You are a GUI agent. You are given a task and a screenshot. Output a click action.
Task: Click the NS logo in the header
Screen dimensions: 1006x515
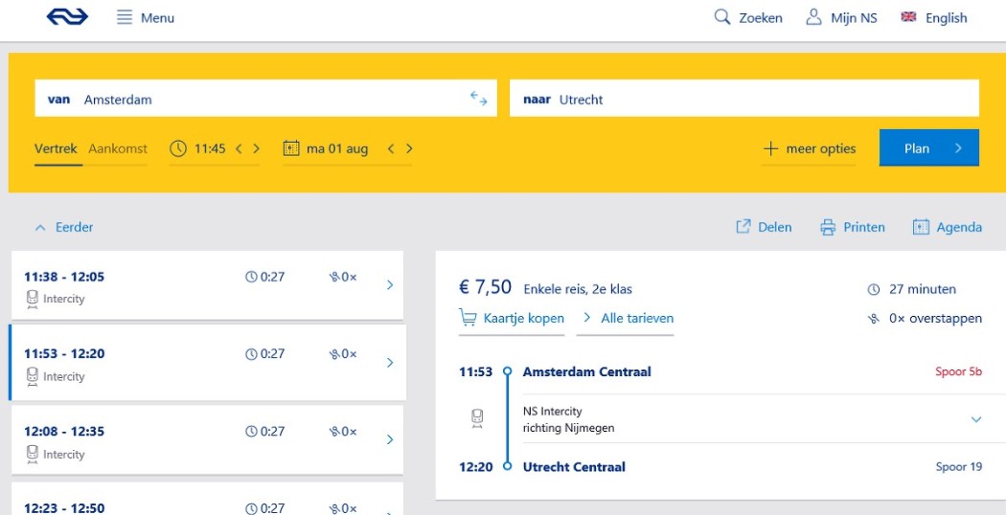coord(67,17)
